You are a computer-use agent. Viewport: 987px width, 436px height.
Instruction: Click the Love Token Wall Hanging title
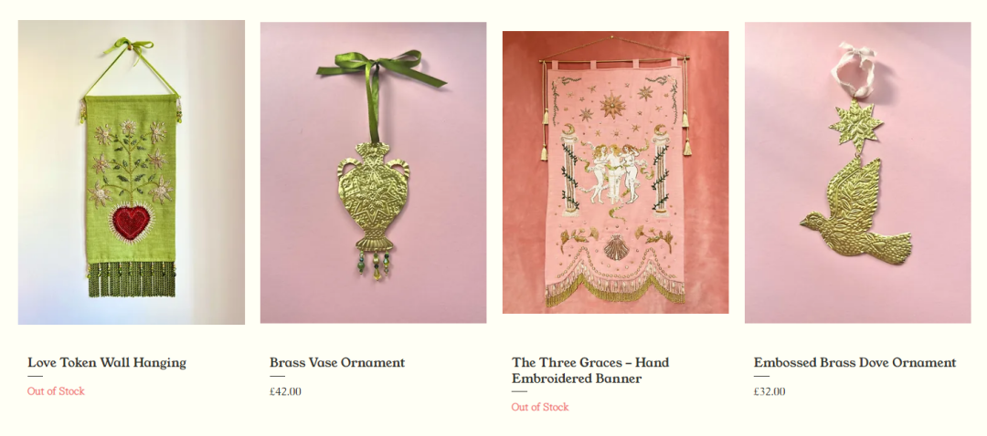pos(107,362)
